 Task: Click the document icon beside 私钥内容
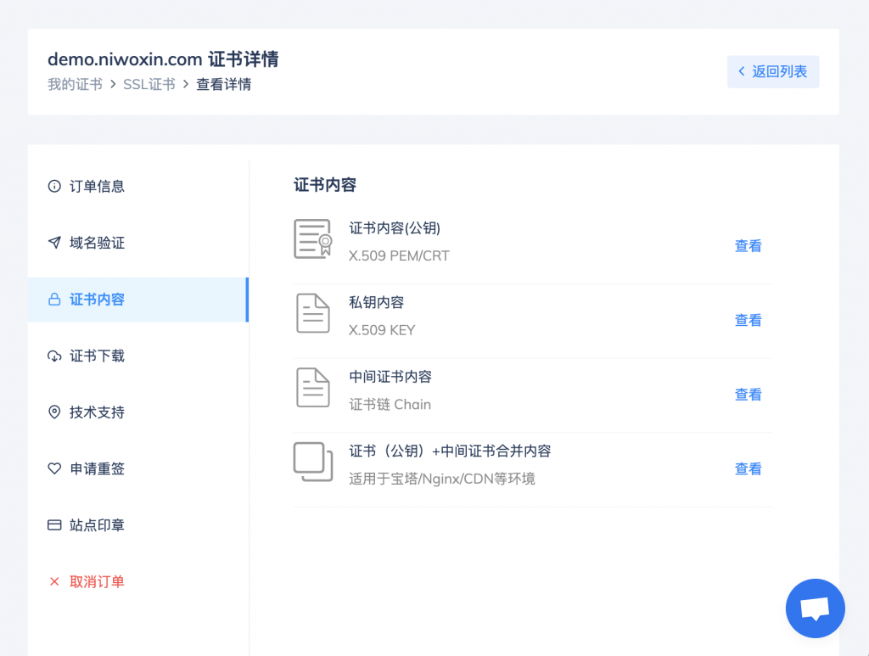[x=312, y=313]
